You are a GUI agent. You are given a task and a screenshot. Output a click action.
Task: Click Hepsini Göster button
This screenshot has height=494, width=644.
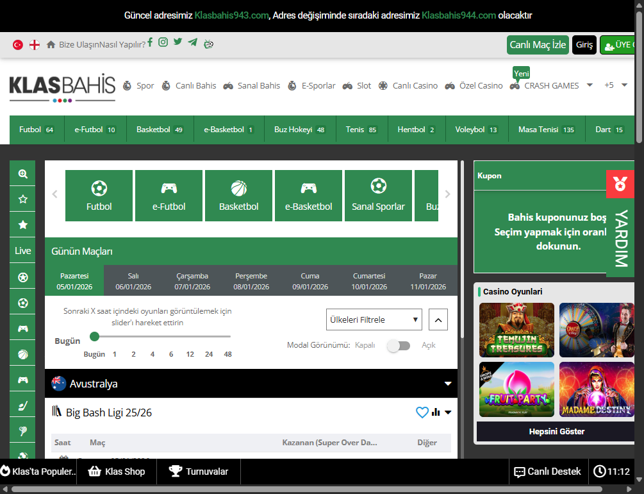pos(556,432)
